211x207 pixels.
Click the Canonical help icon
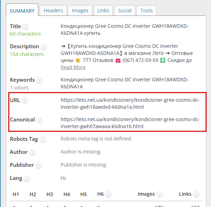pos(40,120)
